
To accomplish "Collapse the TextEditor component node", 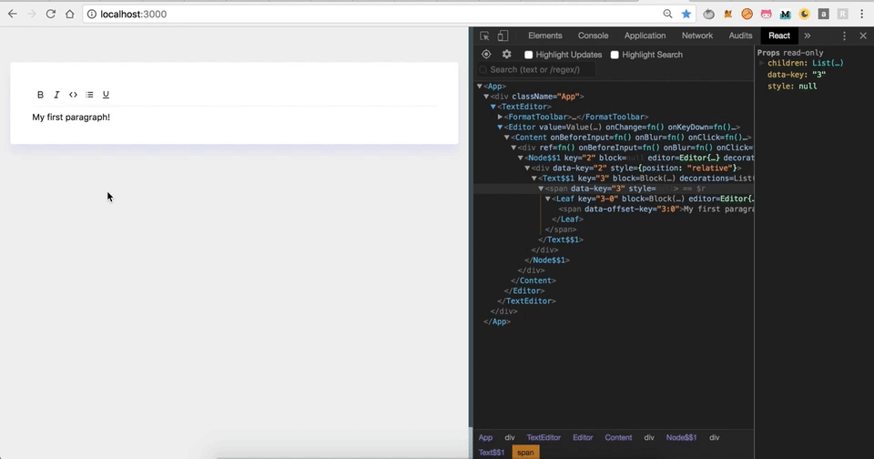I will (493, 107).
